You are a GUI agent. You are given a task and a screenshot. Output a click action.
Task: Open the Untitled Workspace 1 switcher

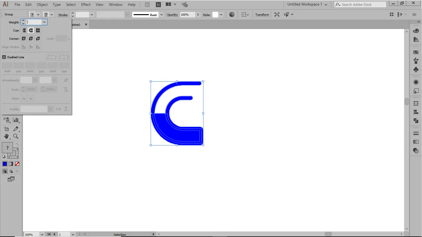307,4
